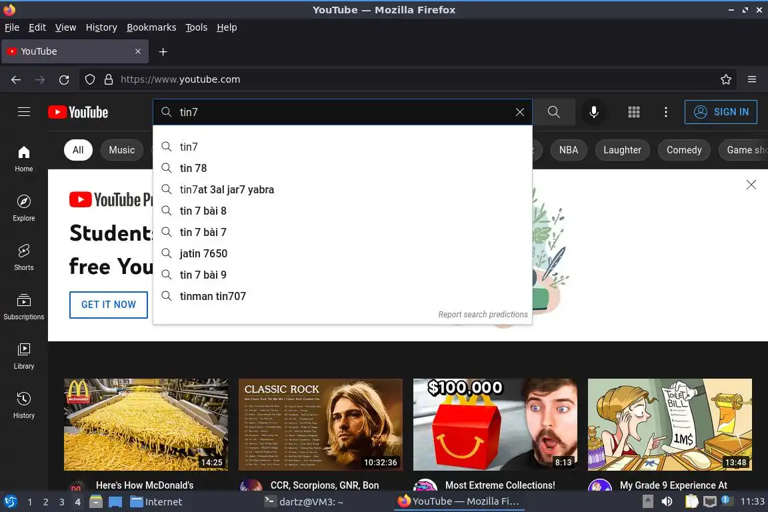Choose the 'tinman tin707' suggestion

(343, 296)
